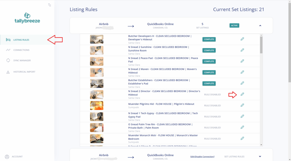The width and height of the screenshot is (291, 161).
Task: Click the Edit/Disable Connection? link
Action: 203,156
